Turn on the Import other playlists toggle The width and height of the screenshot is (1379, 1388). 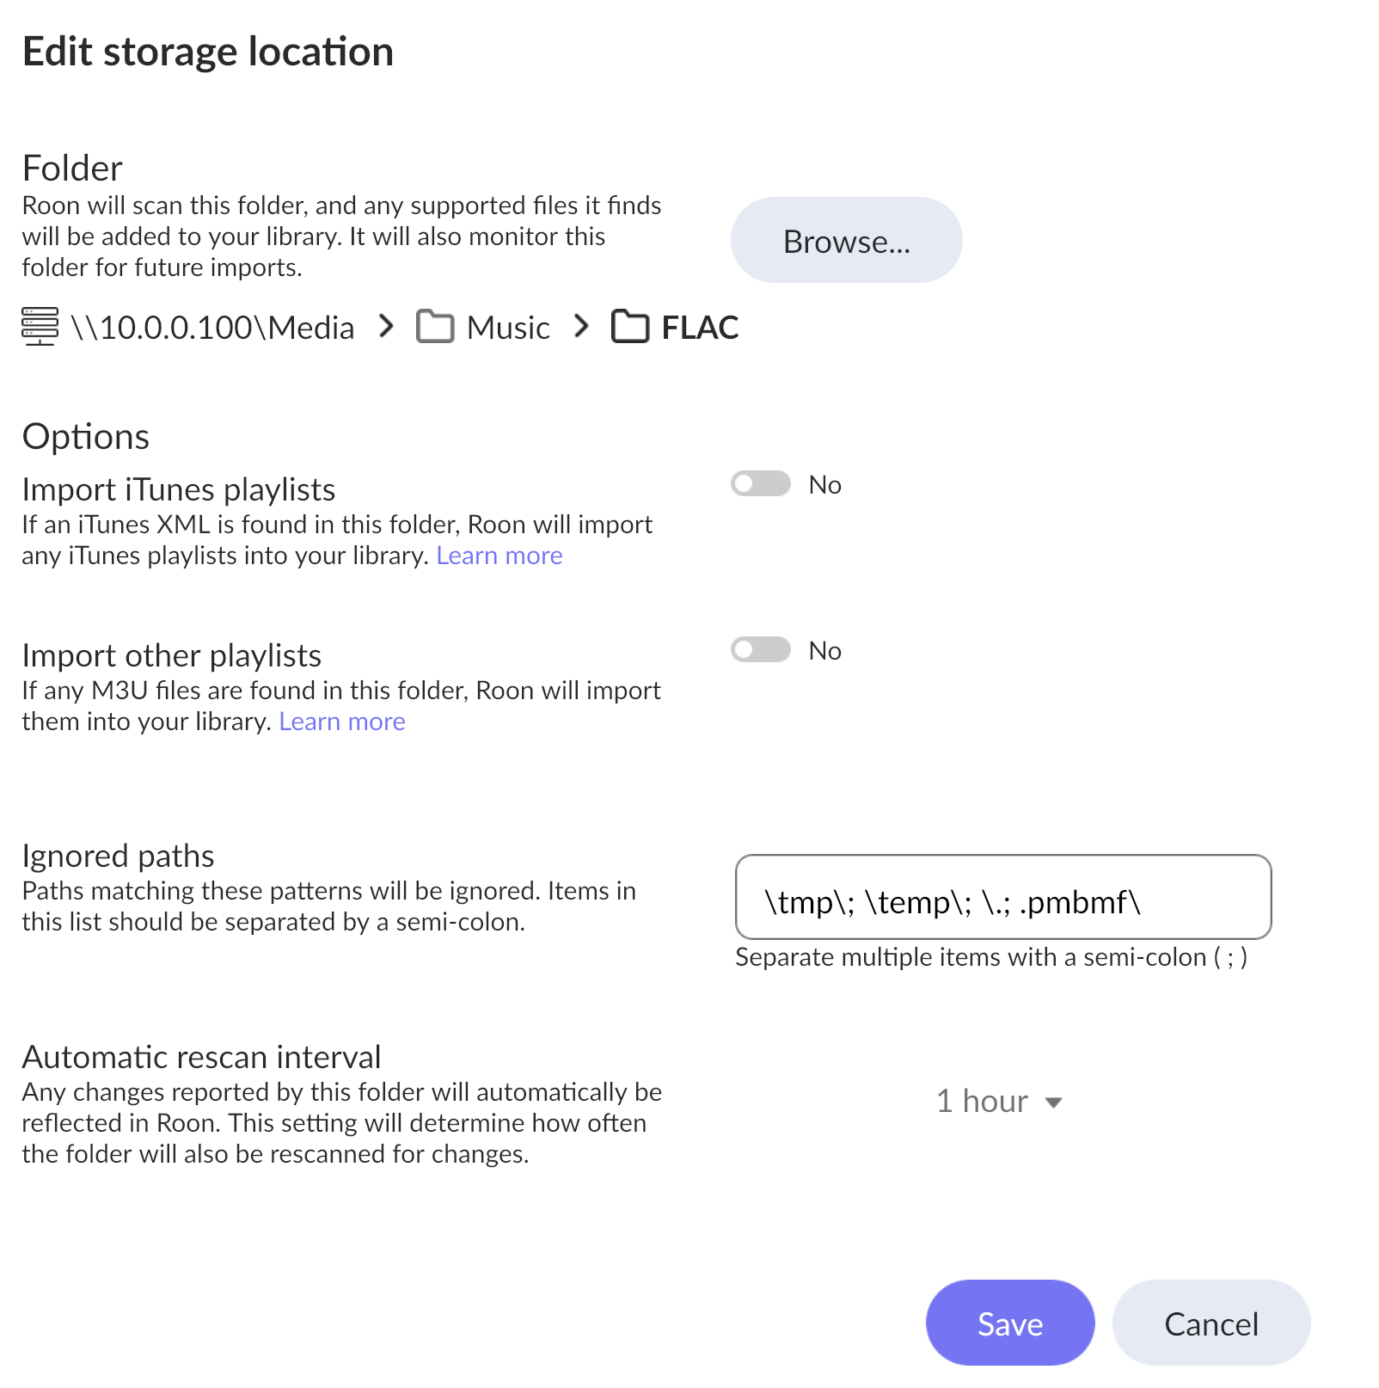tap(761, 650)
